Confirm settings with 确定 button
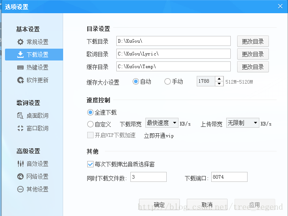Image resolution: width=288 pixels, height=216 pixels. (159, 205)
